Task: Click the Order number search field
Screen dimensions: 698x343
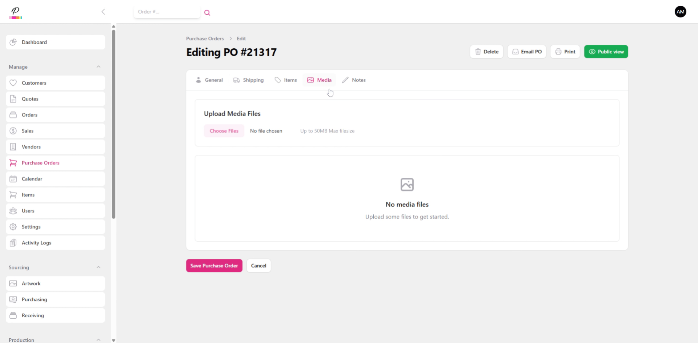Action: point(167,12)
